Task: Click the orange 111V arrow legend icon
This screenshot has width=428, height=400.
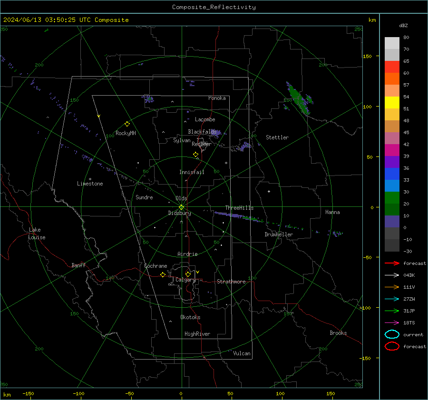Action: (392, 287)
